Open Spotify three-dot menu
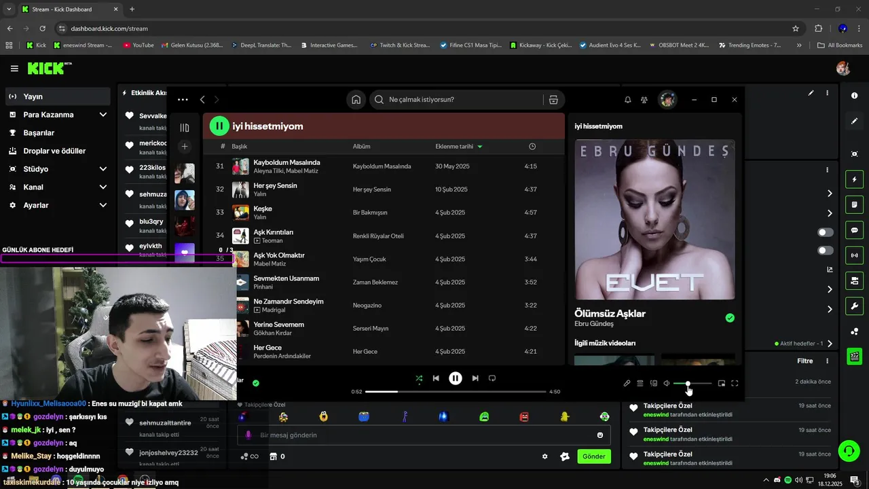Screen dimensions: 869x489 (183, 99)
